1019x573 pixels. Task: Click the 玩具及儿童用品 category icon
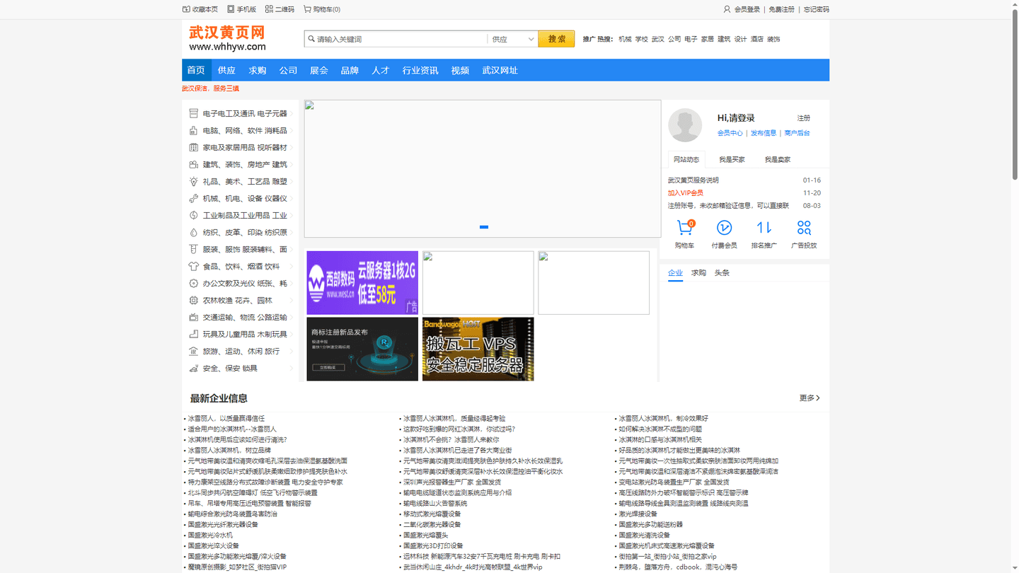tap(193, 334)
